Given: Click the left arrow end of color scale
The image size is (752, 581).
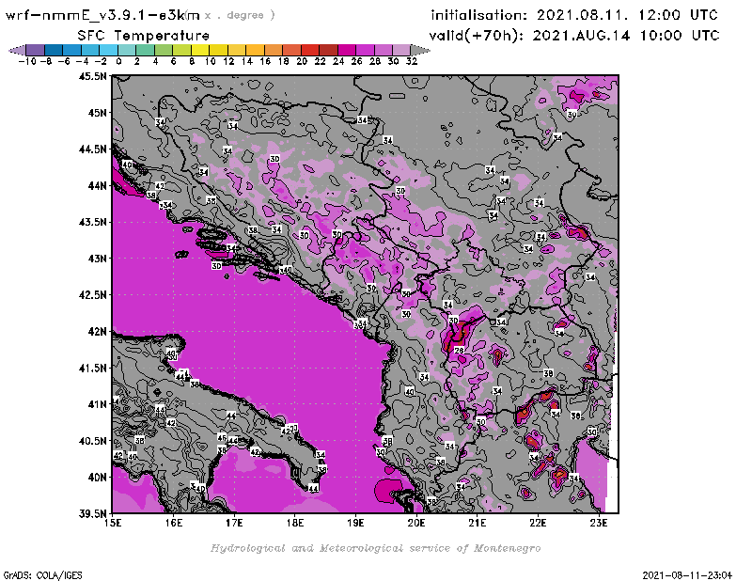Looking at the screenshot, I should (16, 50).
